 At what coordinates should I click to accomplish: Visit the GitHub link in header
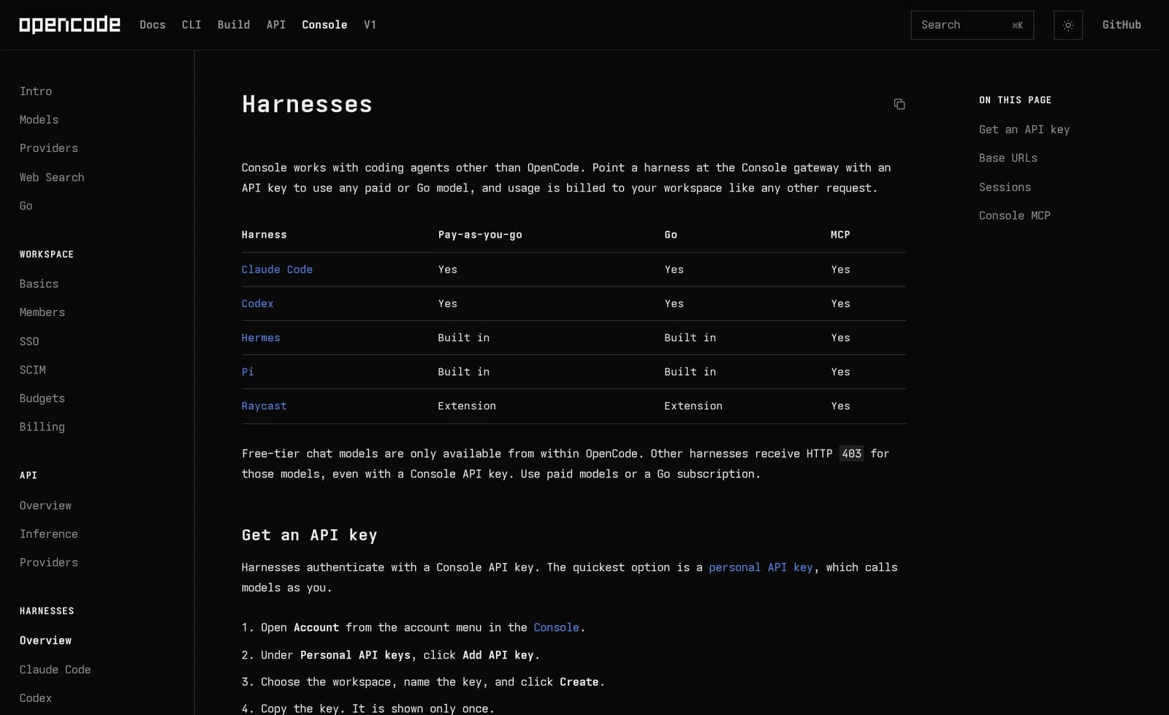click(x=1122, y=25)
